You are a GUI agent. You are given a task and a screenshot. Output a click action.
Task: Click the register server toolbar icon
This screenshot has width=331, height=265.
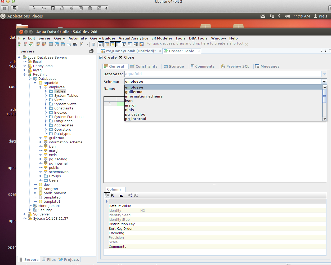pos(20,44)
